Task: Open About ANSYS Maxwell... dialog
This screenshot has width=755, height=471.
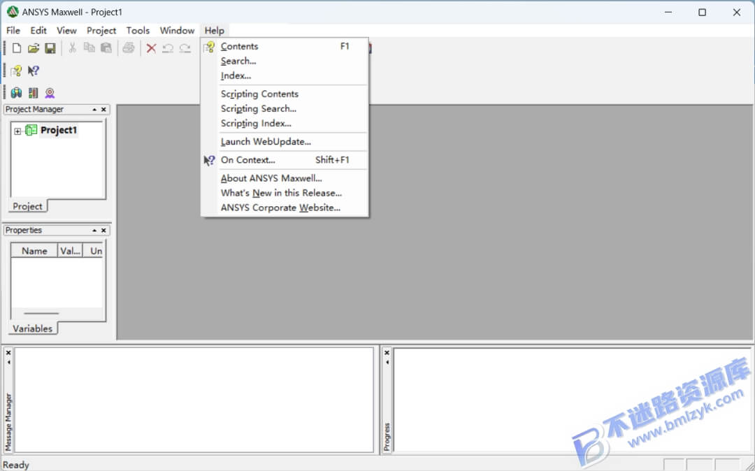Action: [285, 178]
